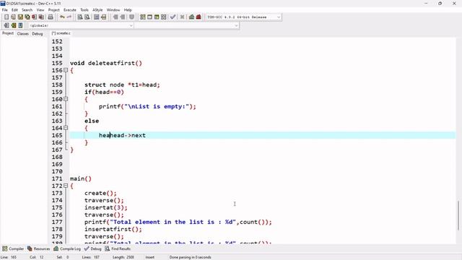Click the vertical scrollbar thumb in editor
This screenshot has height=260, width=462.
(458, 215)
